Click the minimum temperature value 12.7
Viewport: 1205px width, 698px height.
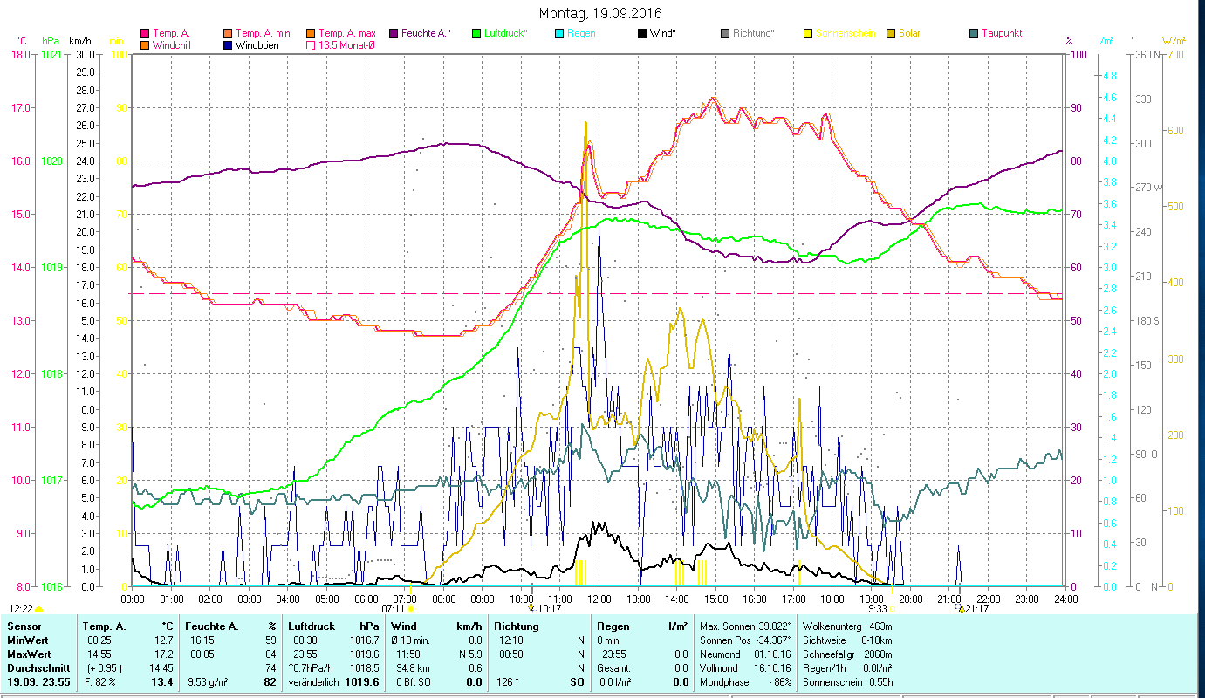[165, 640]
